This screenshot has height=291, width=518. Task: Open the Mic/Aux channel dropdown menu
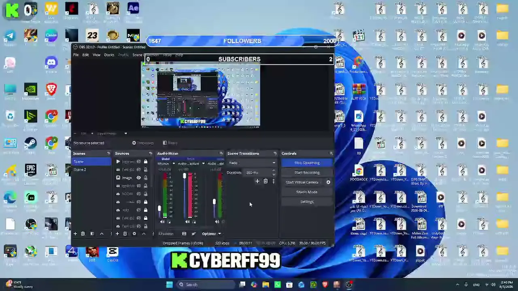tap(174, 164)
